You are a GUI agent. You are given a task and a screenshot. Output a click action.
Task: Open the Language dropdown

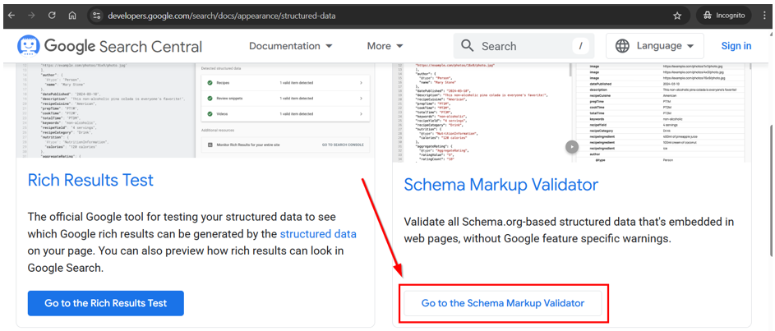(655, 46)
